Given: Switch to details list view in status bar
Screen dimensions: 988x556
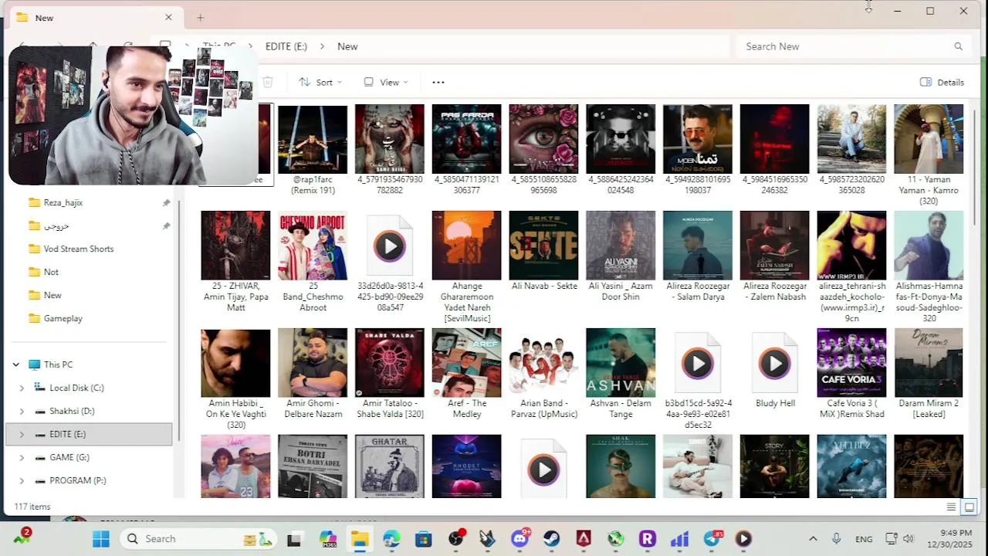Looking at the screenshot, I should [951, 507].
